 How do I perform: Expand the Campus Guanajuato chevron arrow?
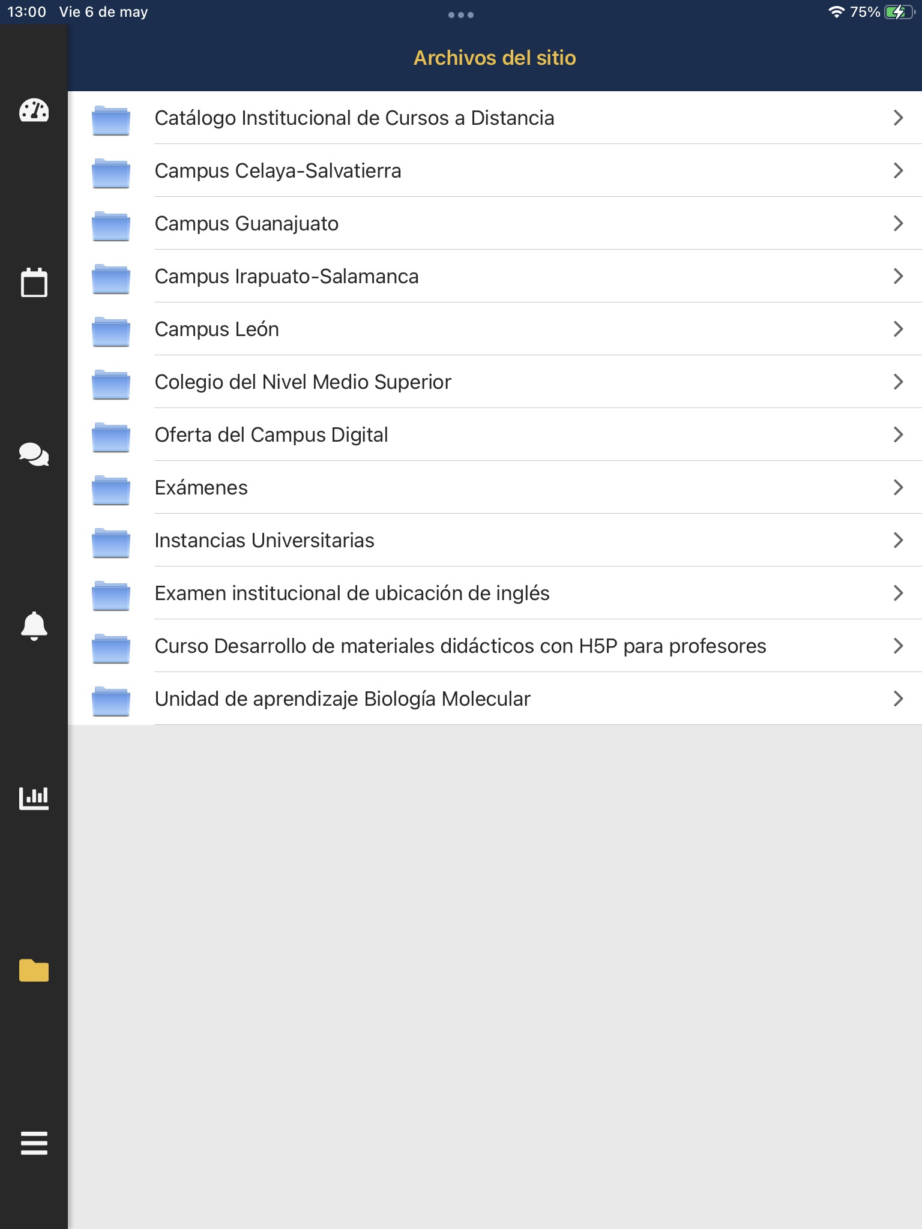(x=898, y=223)
